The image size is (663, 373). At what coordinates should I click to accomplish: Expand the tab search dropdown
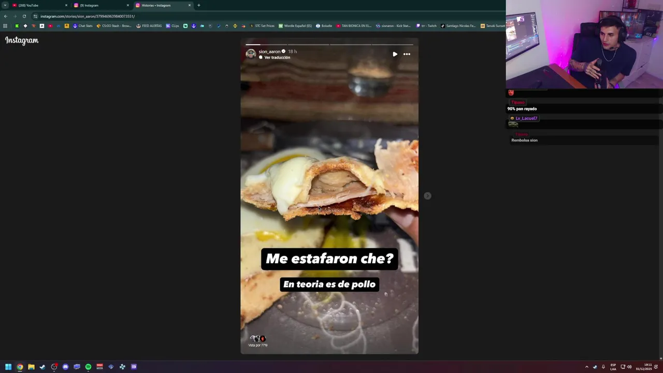coord(5,5)
